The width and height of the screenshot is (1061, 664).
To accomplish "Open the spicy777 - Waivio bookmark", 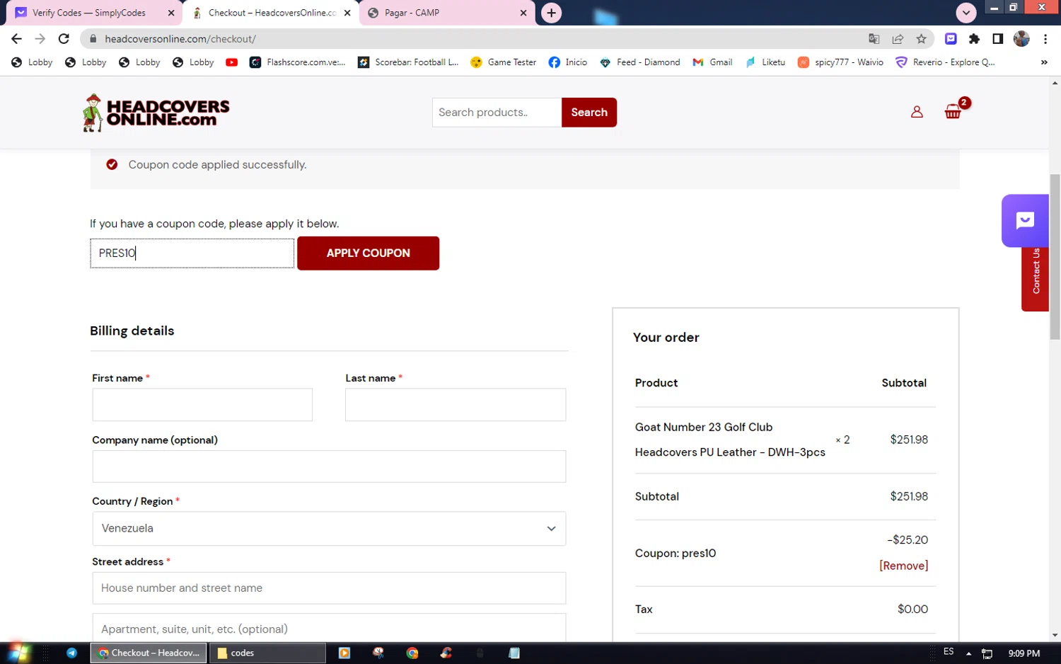I will pos(840,62).
